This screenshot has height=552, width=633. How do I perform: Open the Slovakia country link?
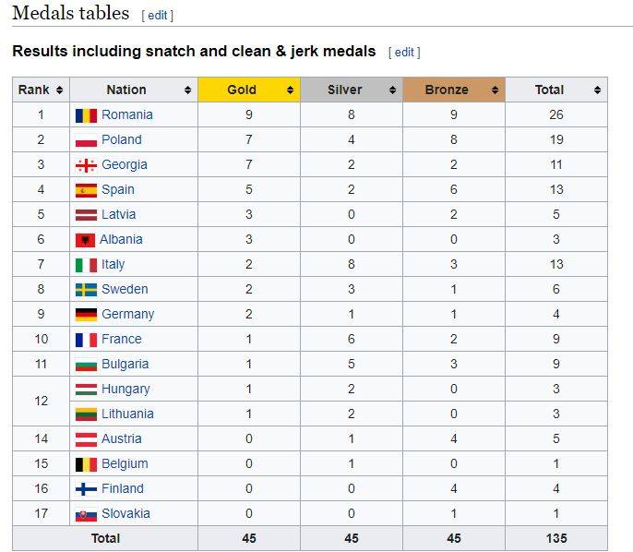125,514
